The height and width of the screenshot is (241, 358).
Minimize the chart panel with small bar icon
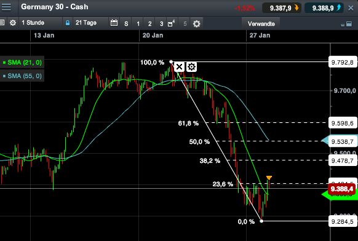pyautogui.click(x=343, y=25)
